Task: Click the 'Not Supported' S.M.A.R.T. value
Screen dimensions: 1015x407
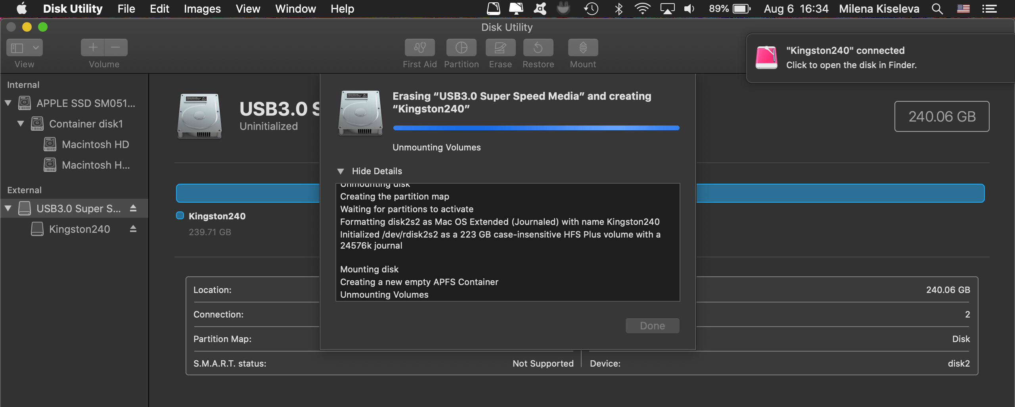Action: click(543, 363)
